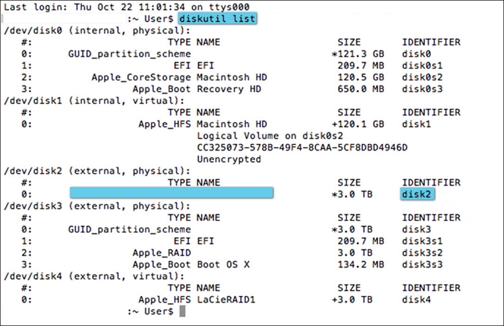Image resolution: width=504 pixels, height=326 pixels.
Task: Click the LaCieRAID1 volume name
Action: (227, 300)
